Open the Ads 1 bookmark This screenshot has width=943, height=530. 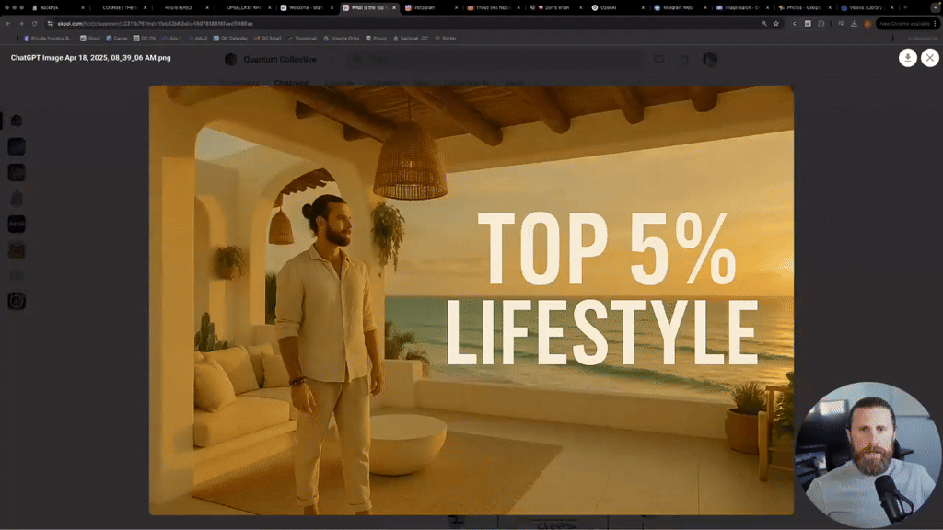(x=171, y=38)
